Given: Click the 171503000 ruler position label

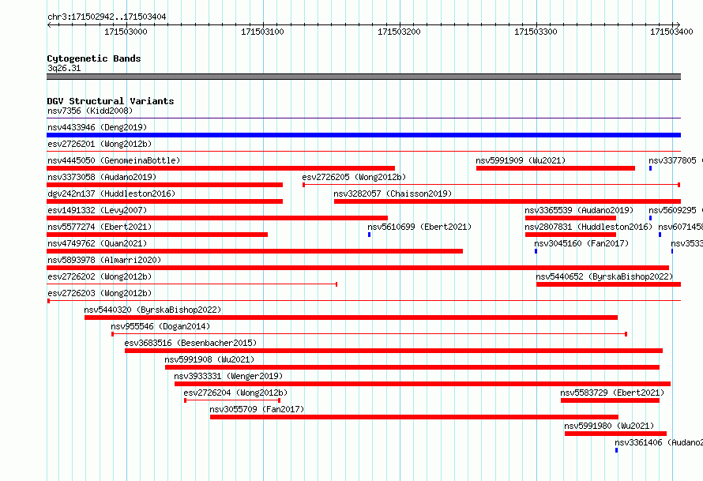Looking at the screenshot, I should [126, 32].
